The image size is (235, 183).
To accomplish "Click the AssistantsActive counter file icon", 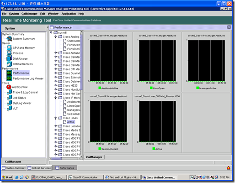I will pos(65,102).
